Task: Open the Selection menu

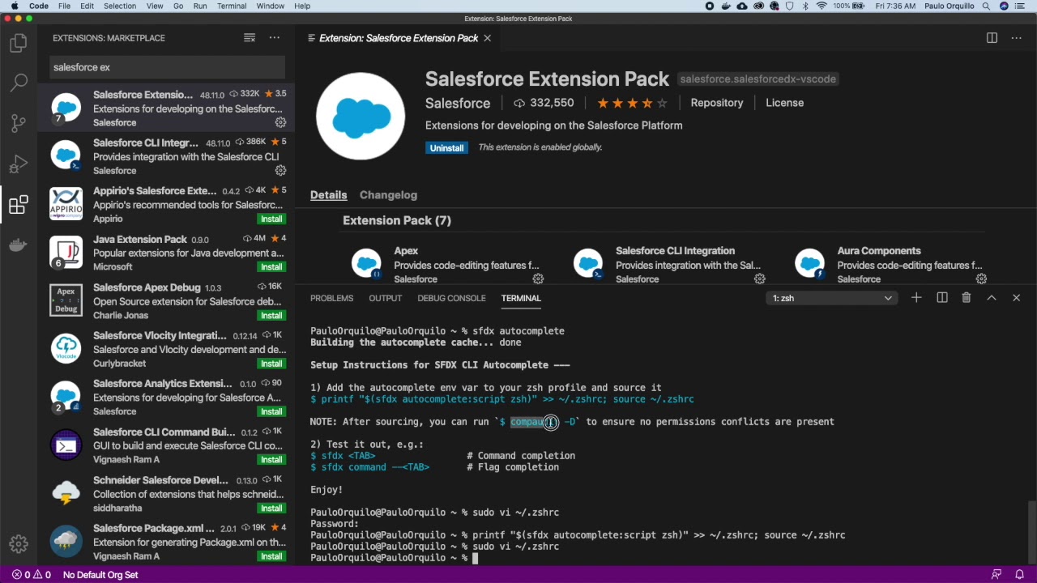Action: coord(119,6)
